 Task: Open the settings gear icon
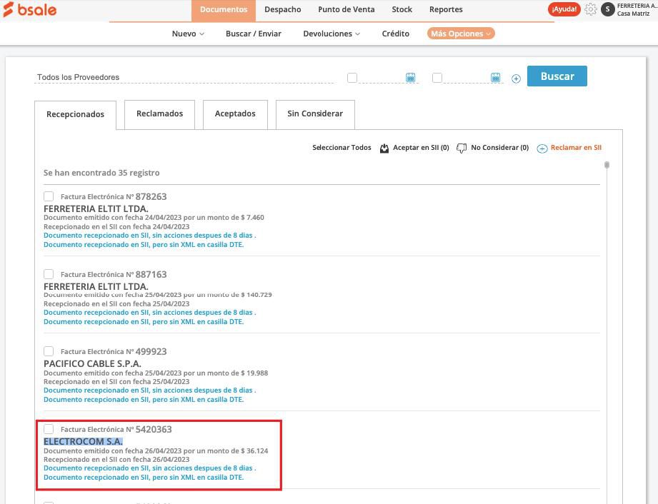tap(590, 9)
